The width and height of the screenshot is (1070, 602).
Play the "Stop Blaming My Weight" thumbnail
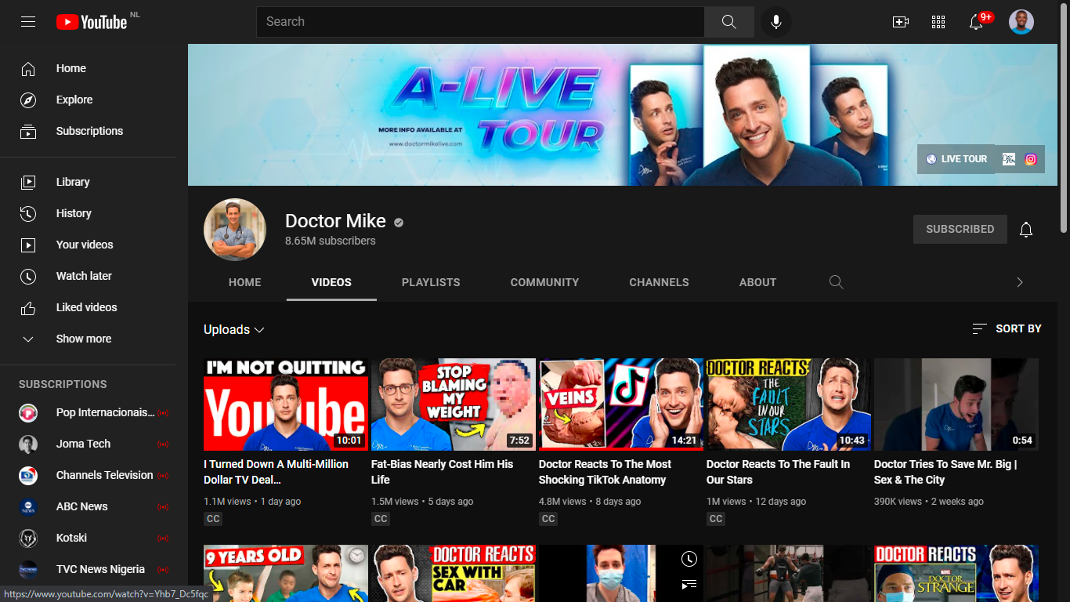coord(454,404)
